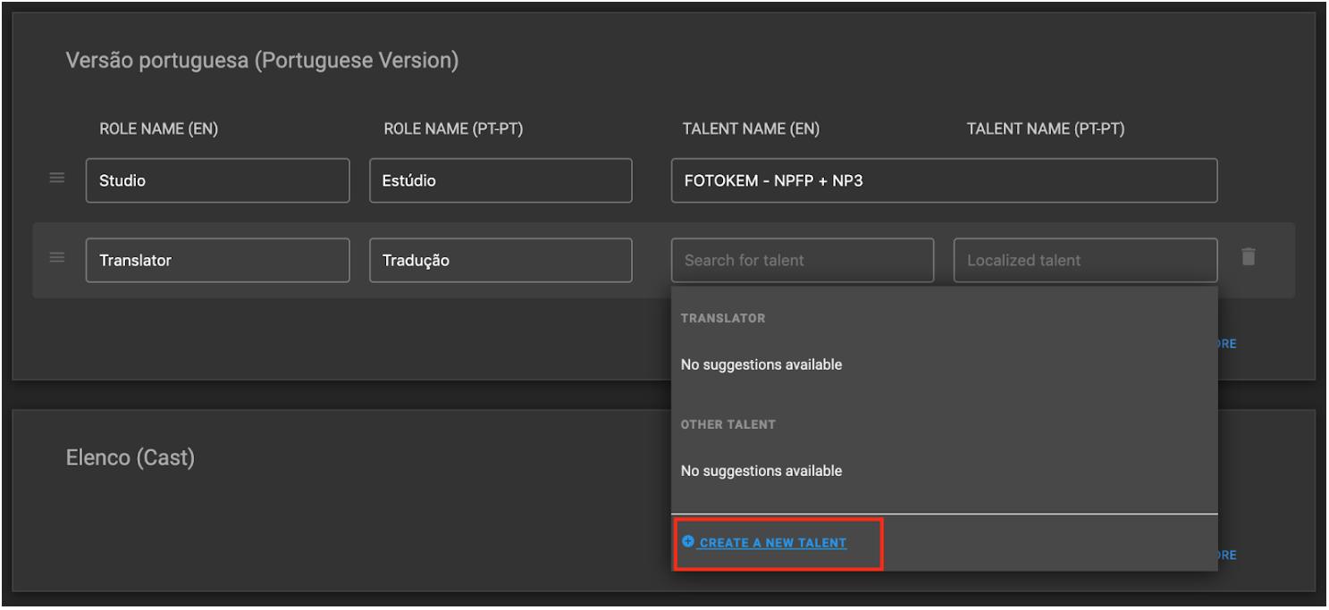Click the Tradução role name field
The width and height of the screenshot is (1329, 610).
500,260
